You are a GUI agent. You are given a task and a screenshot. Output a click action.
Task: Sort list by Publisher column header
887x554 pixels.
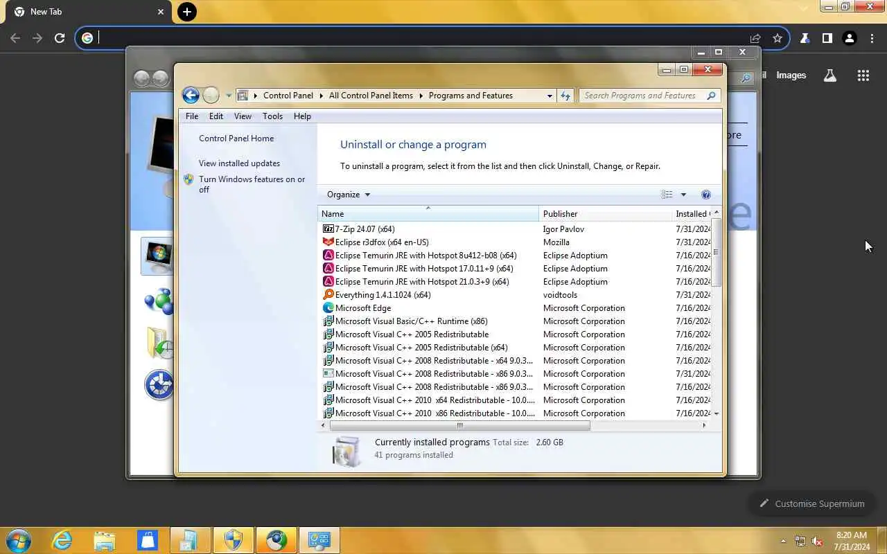point(605,214)
